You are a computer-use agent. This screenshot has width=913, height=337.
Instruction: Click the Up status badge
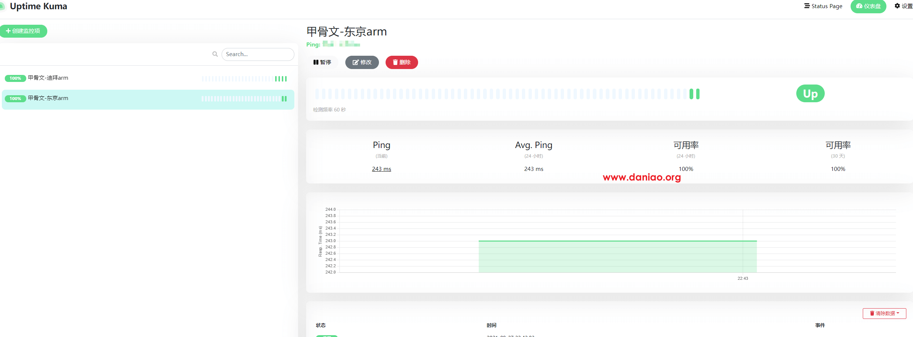click(810, 94)
